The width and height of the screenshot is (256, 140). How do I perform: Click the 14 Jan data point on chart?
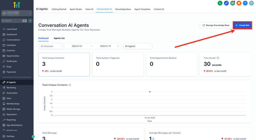click(150, 92)
